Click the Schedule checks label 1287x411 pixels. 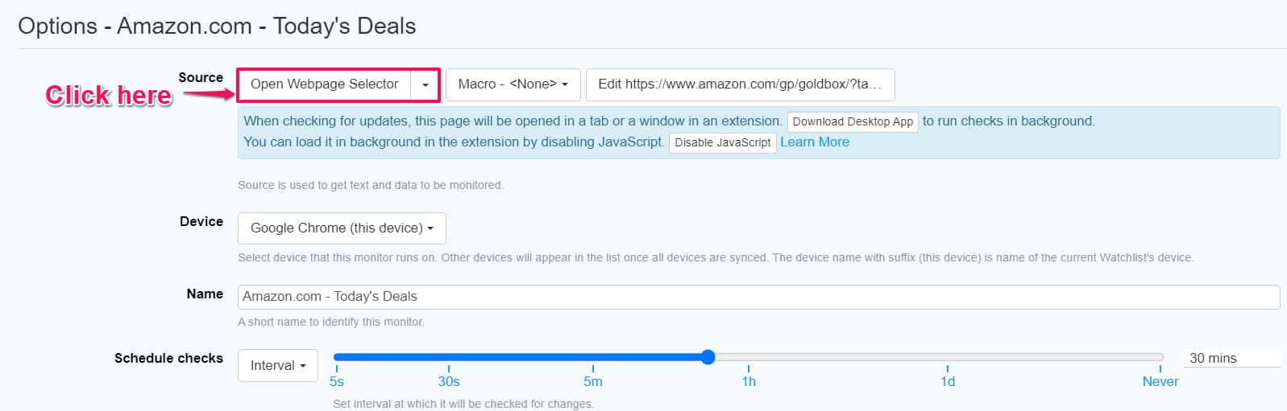[168, 359]
